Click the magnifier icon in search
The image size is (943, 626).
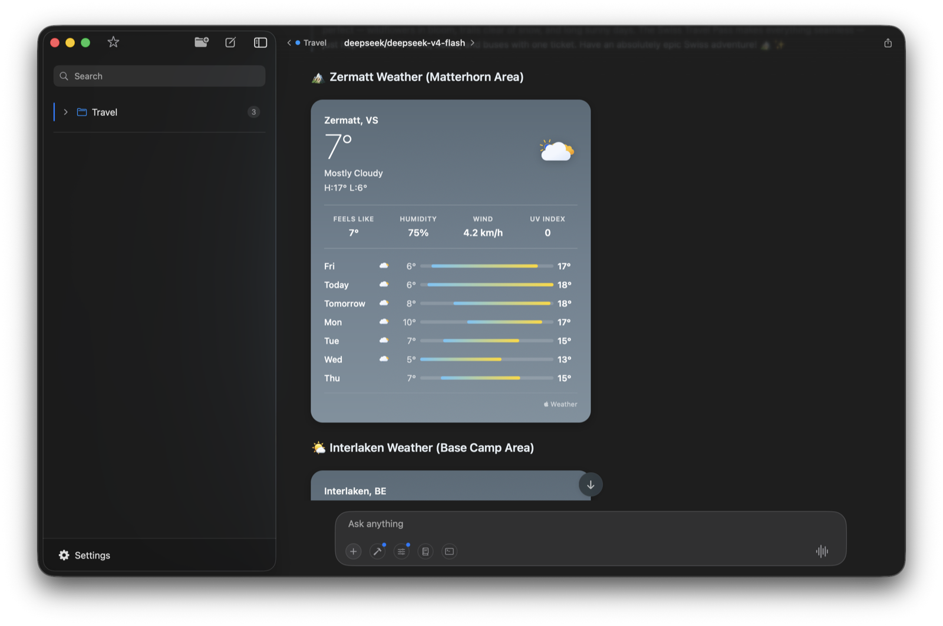point(64,76)
